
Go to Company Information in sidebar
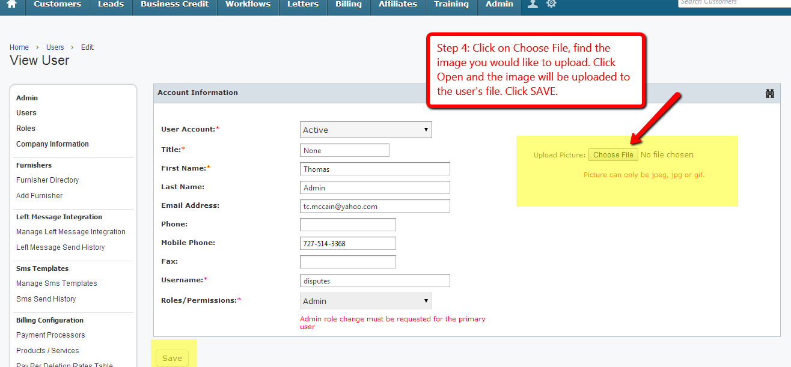coord(52,144)
